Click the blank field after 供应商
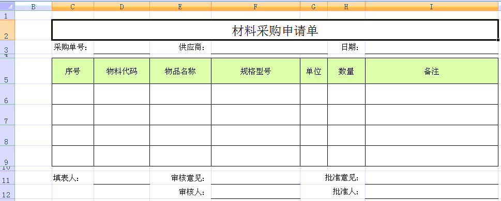The height and width of the screenshot is (201, 501). point(269,47)
